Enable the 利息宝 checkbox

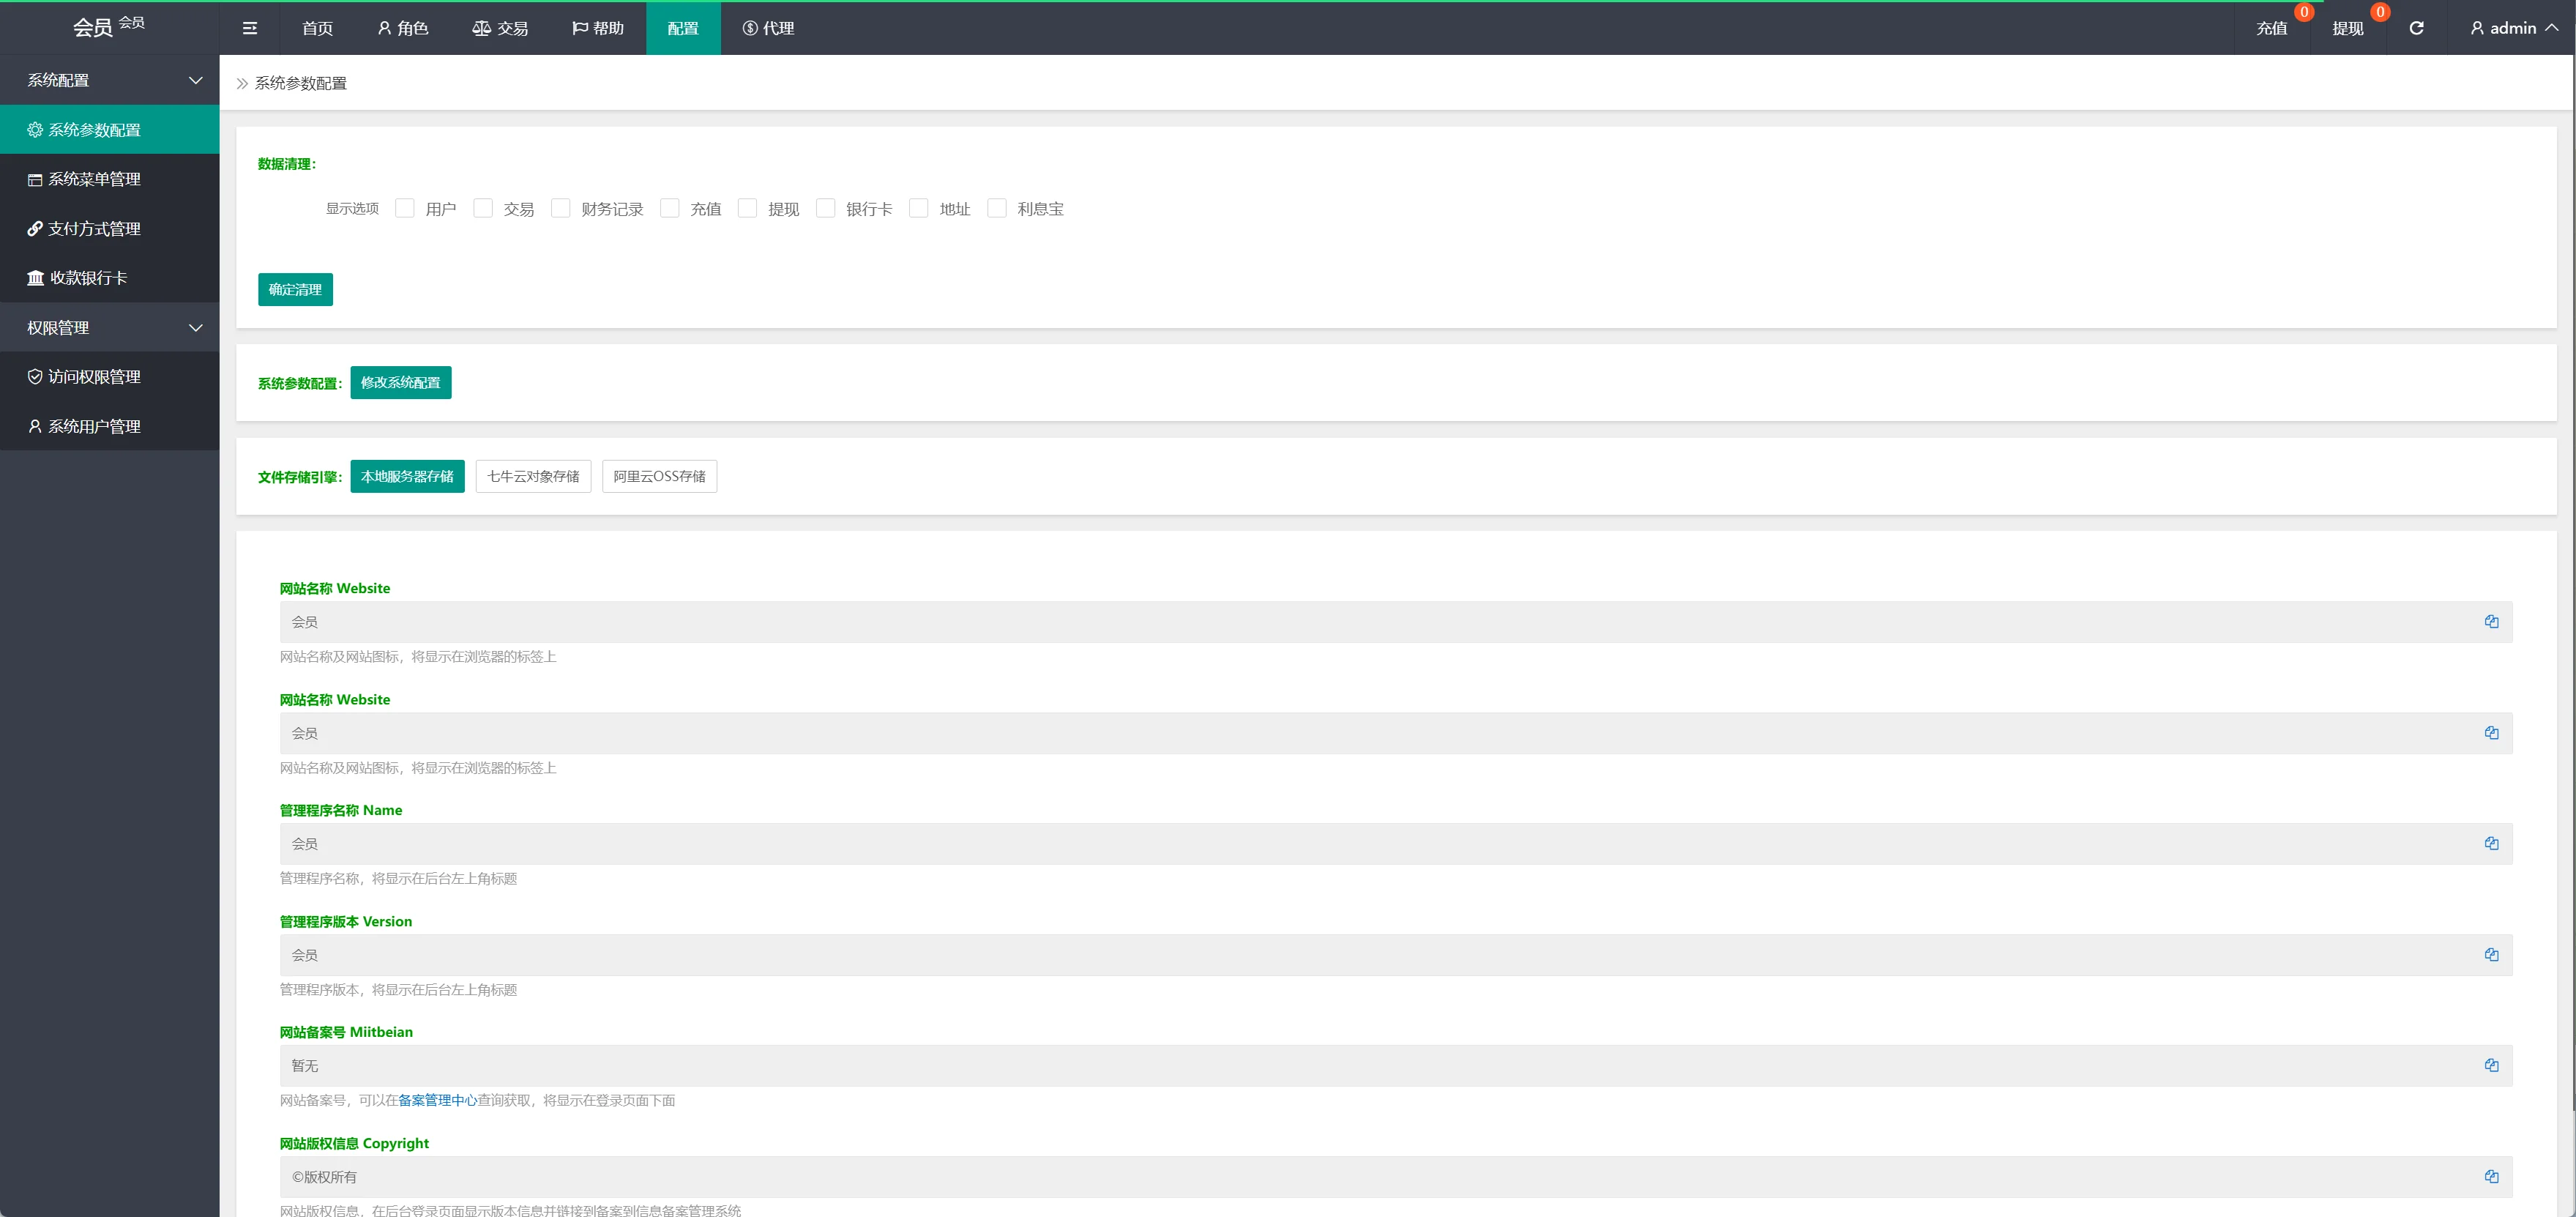coord(997,208)
